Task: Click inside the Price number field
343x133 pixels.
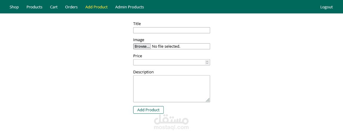Action: tap(168, 62)
